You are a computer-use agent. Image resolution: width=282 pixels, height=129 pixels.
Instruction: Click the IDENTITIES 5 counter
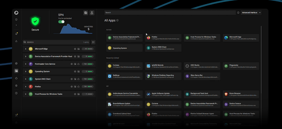(88, 28)
